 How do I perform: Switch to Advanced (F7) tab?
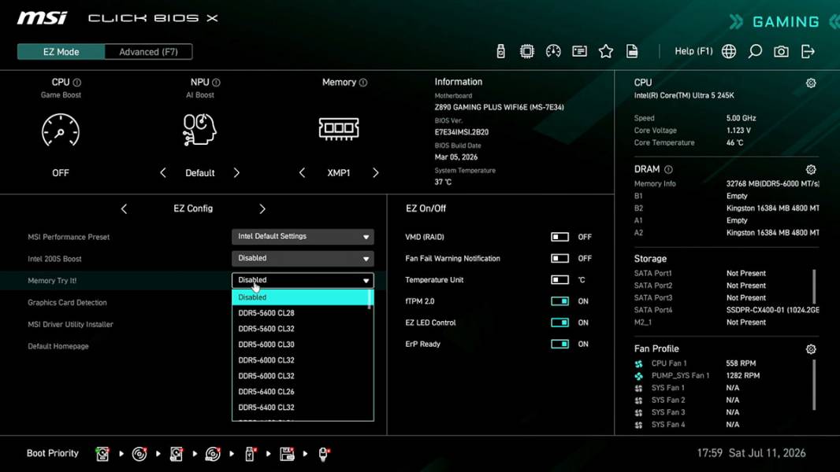click(x=148, y=52)
